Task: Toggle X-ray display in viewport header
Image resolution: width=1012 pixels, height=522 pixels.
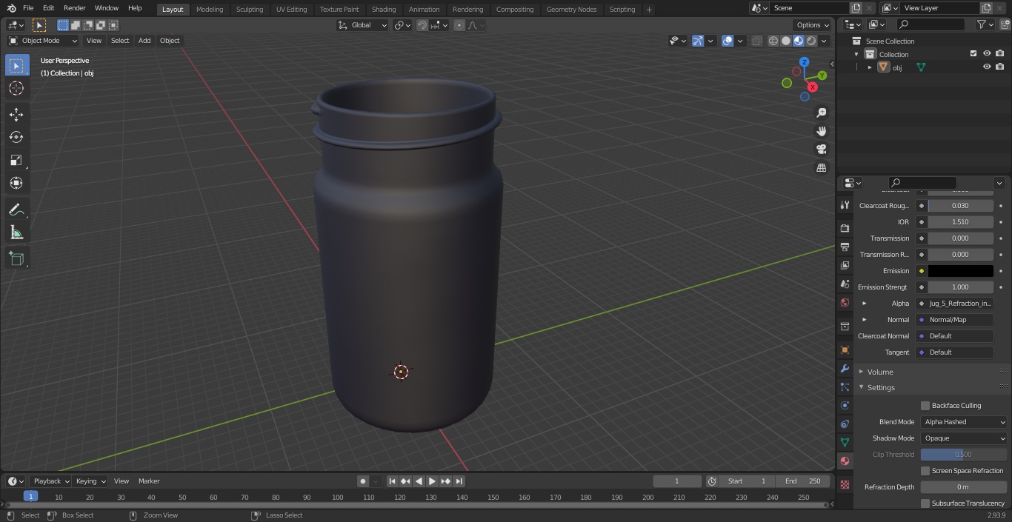Action: (756, 41)
